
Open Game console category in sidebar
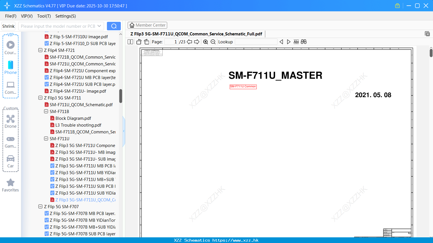(x=11, y=142)
